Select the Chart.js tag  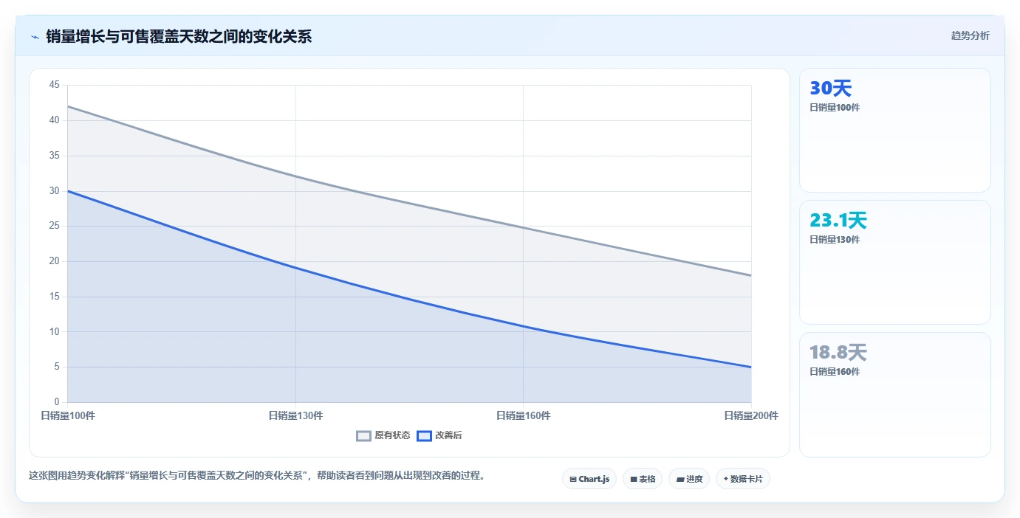point(589,479)
